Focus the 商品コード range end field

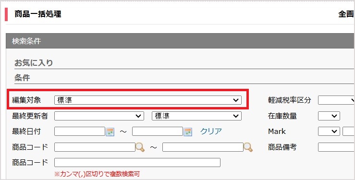(x=203, y=147)
